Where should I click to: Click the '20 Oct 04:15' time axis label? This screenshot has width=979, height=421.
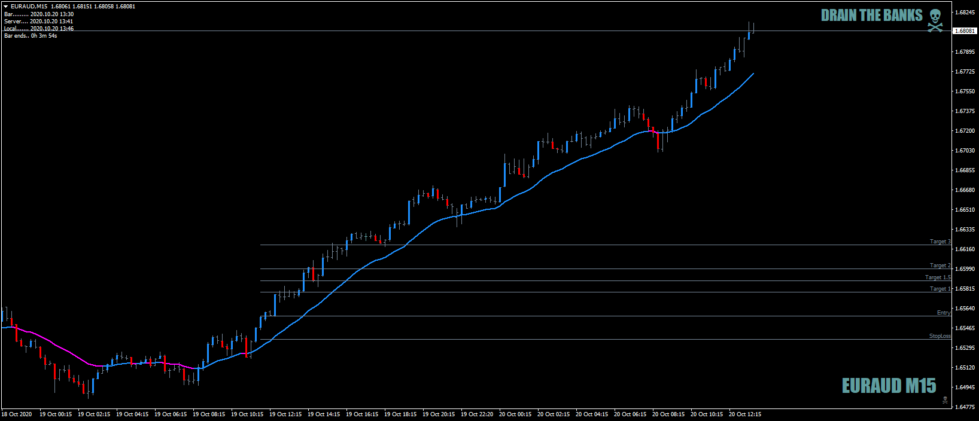coord(592,414)
